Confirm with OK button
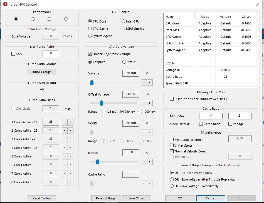This screenshot has width=264, height=203. coord(180,198)
